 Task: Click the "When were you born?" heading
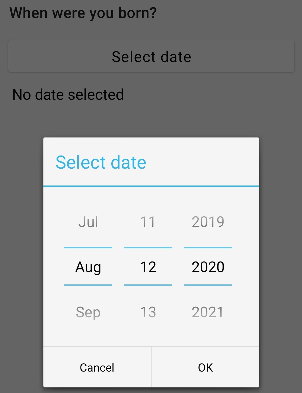click(83, 13)
